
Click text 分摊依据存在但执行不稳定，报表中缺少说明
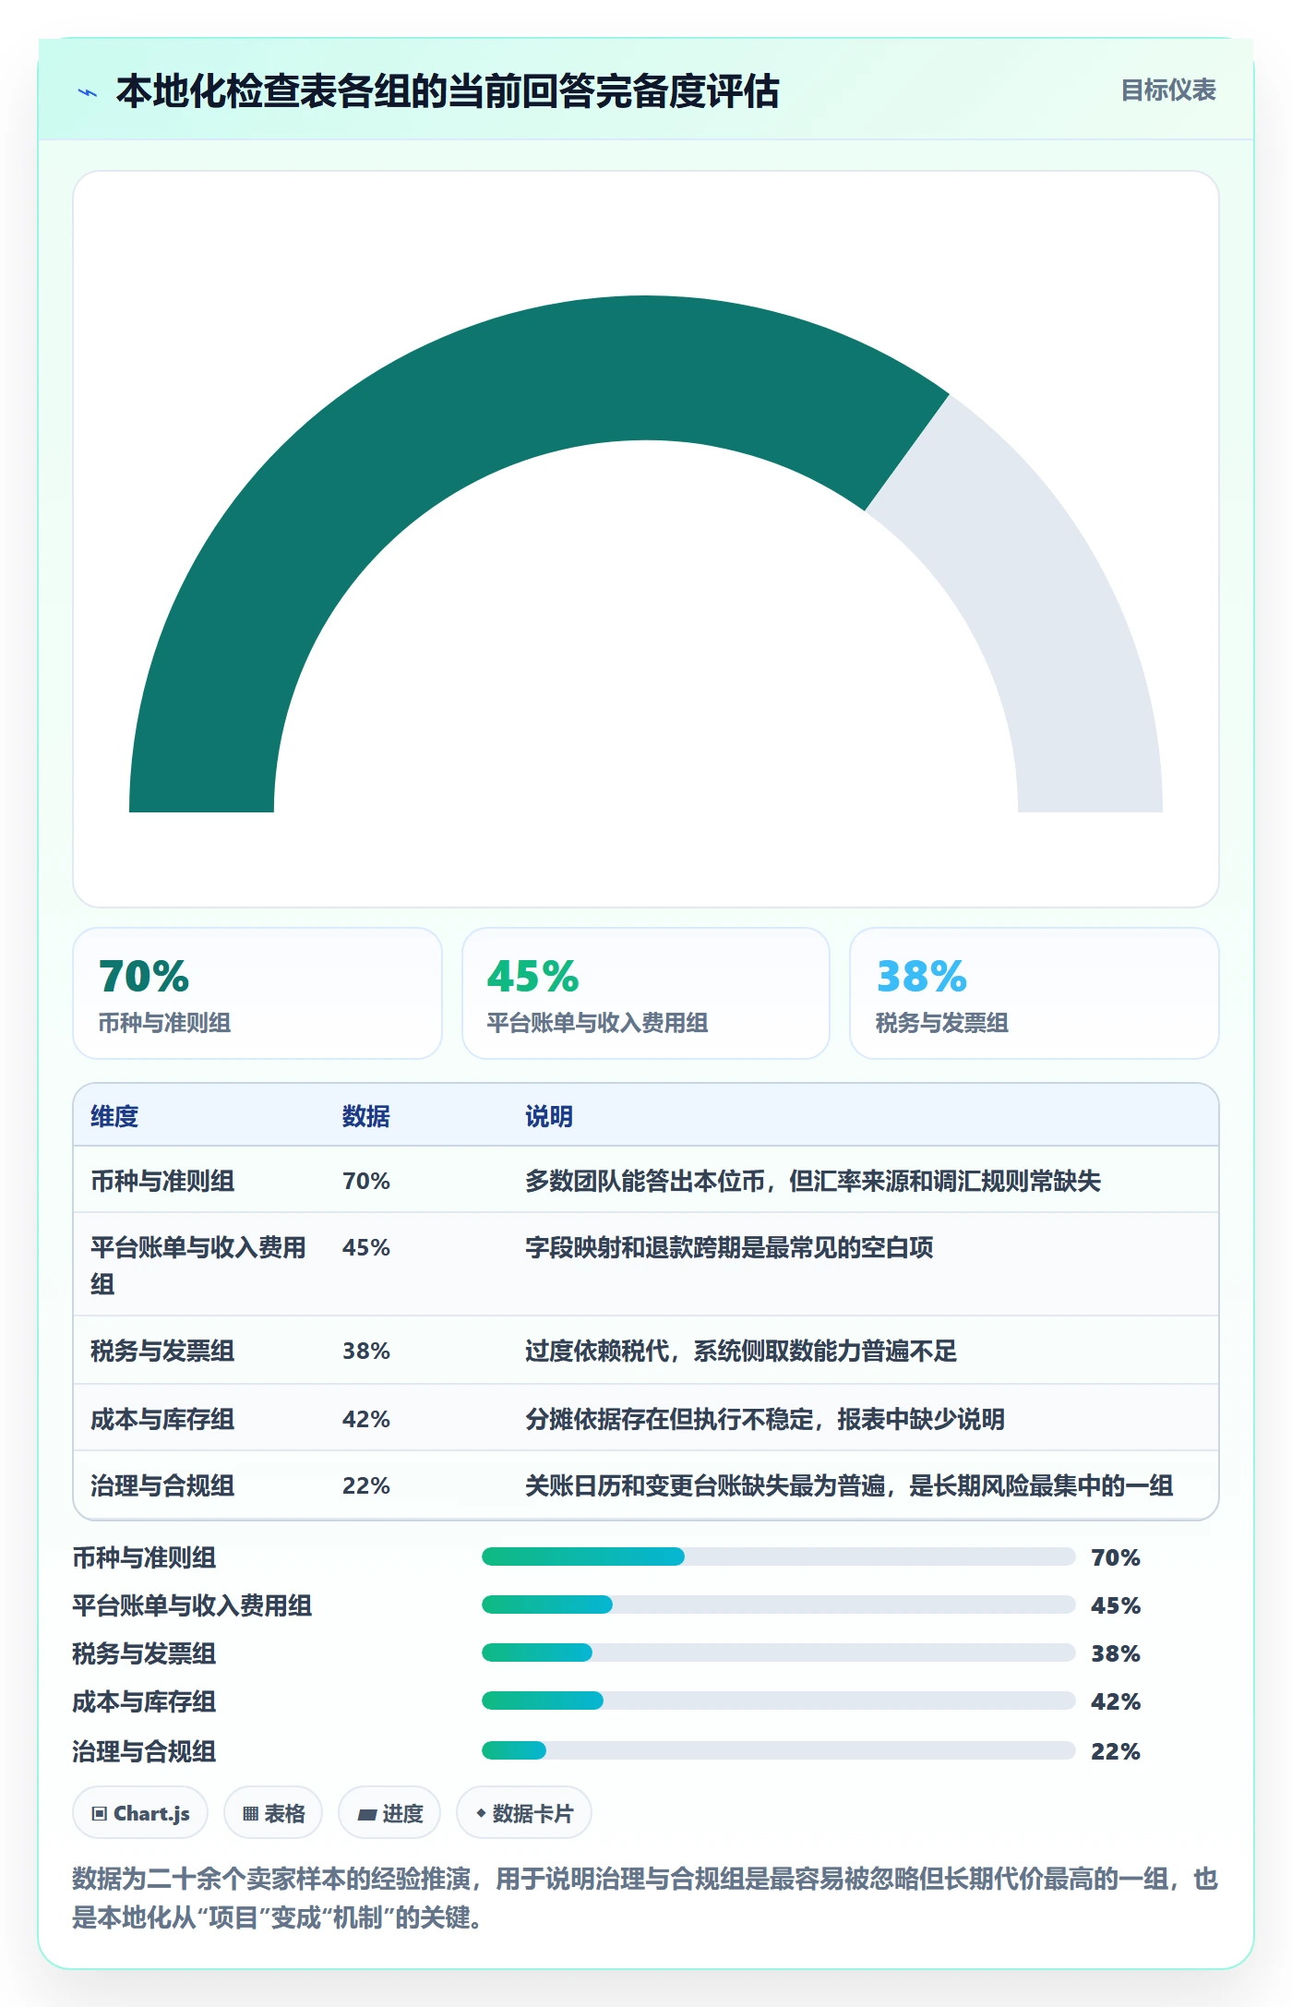[765, 1419]
